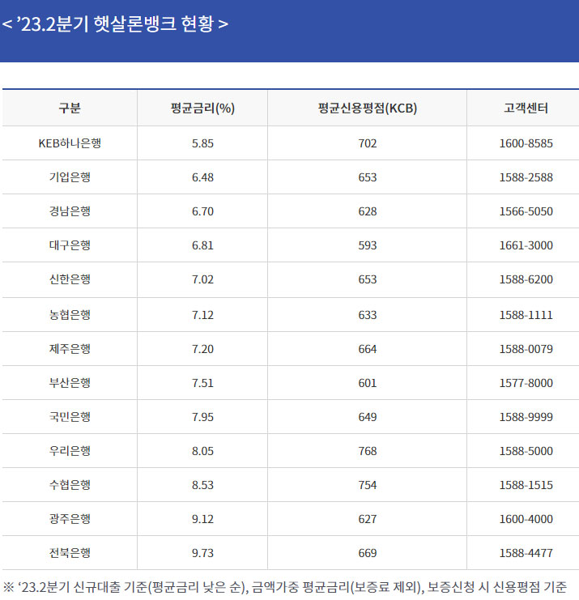Click phone number 1661-3000
579x600 pixels.
(x=526, y=245)
